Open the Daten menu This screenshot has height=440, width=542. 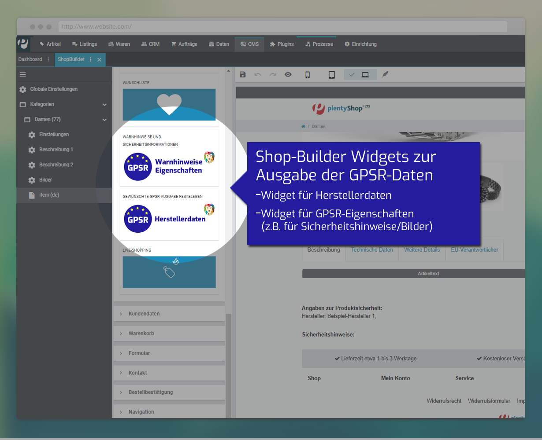pyautogui.click(x=219, y=44)
